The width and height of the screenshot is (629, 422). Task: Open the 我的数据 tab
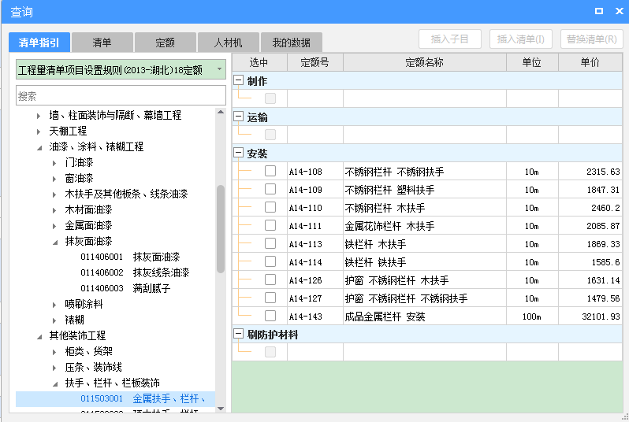click(291, 43)
